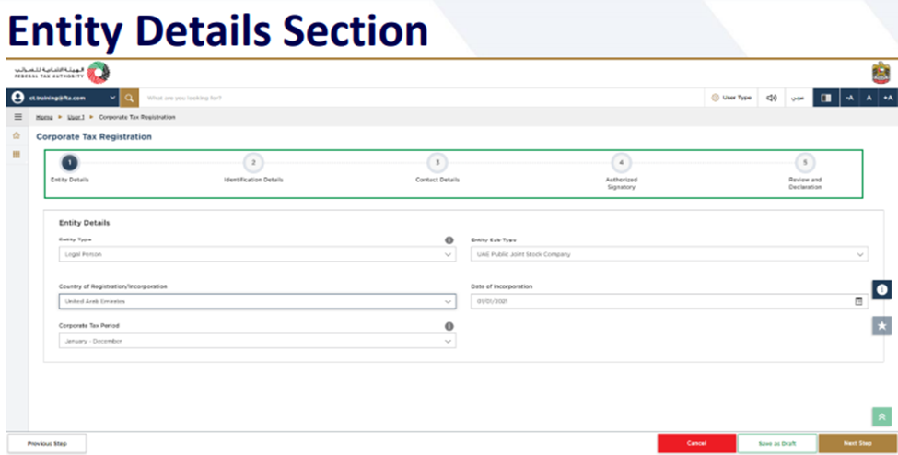Click the info icon beside Entity Type
This screenshot has width=898, height=455.
coord(449,240)
